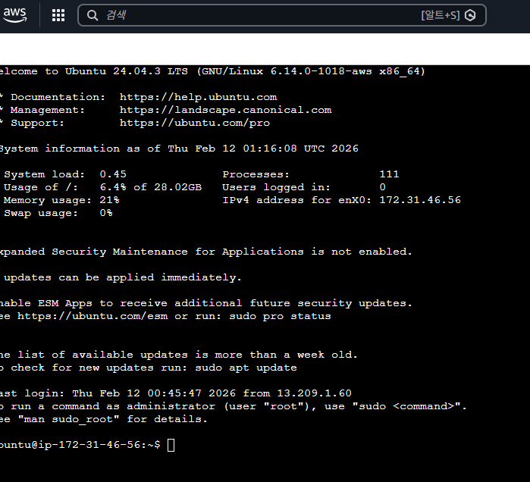Screen dimensions: 530x482
Task: Click the ubuntu.com/pro support URL
Action: click(195, 123)
